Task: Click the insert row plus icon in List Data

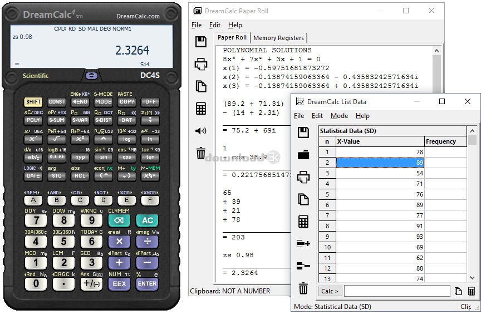Action: click(303, 244)
